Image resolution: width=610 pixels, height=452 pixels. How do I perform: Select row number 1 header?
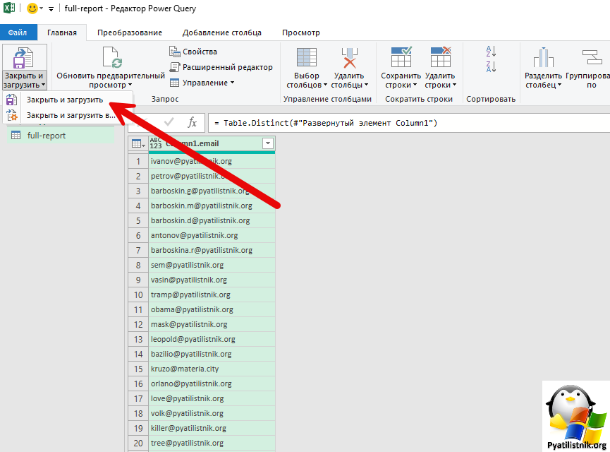[138, 161]
